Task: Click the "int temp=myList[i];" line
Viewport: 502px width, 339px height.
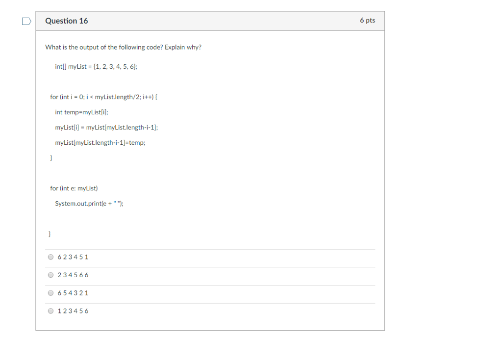Action: point(82,112)
